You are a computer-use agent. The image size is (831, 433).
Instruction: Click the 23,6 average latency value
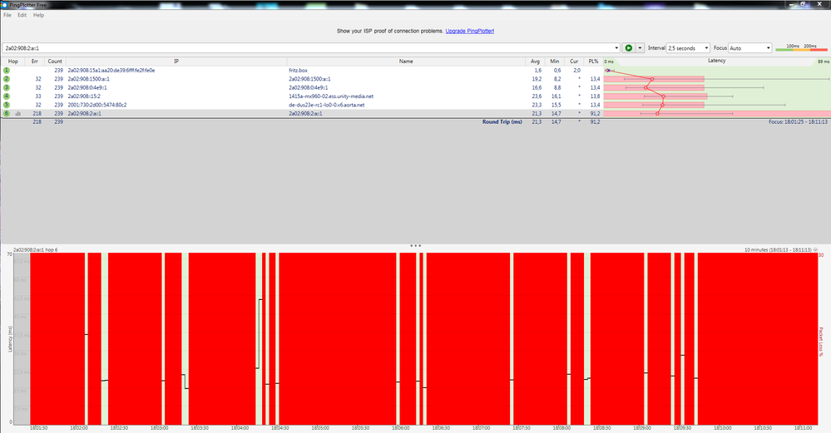click(x=537, y=96)
